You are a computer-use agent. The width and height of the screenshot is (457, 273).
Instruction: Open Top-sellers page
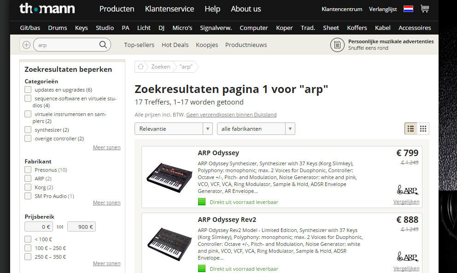[139, 45]
